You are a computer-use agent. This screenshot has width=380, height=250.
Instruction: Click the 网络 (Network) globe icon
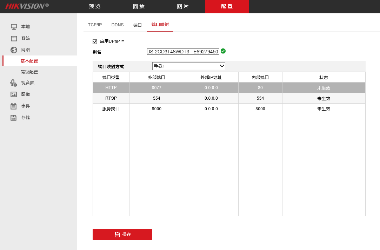[14, 50]
